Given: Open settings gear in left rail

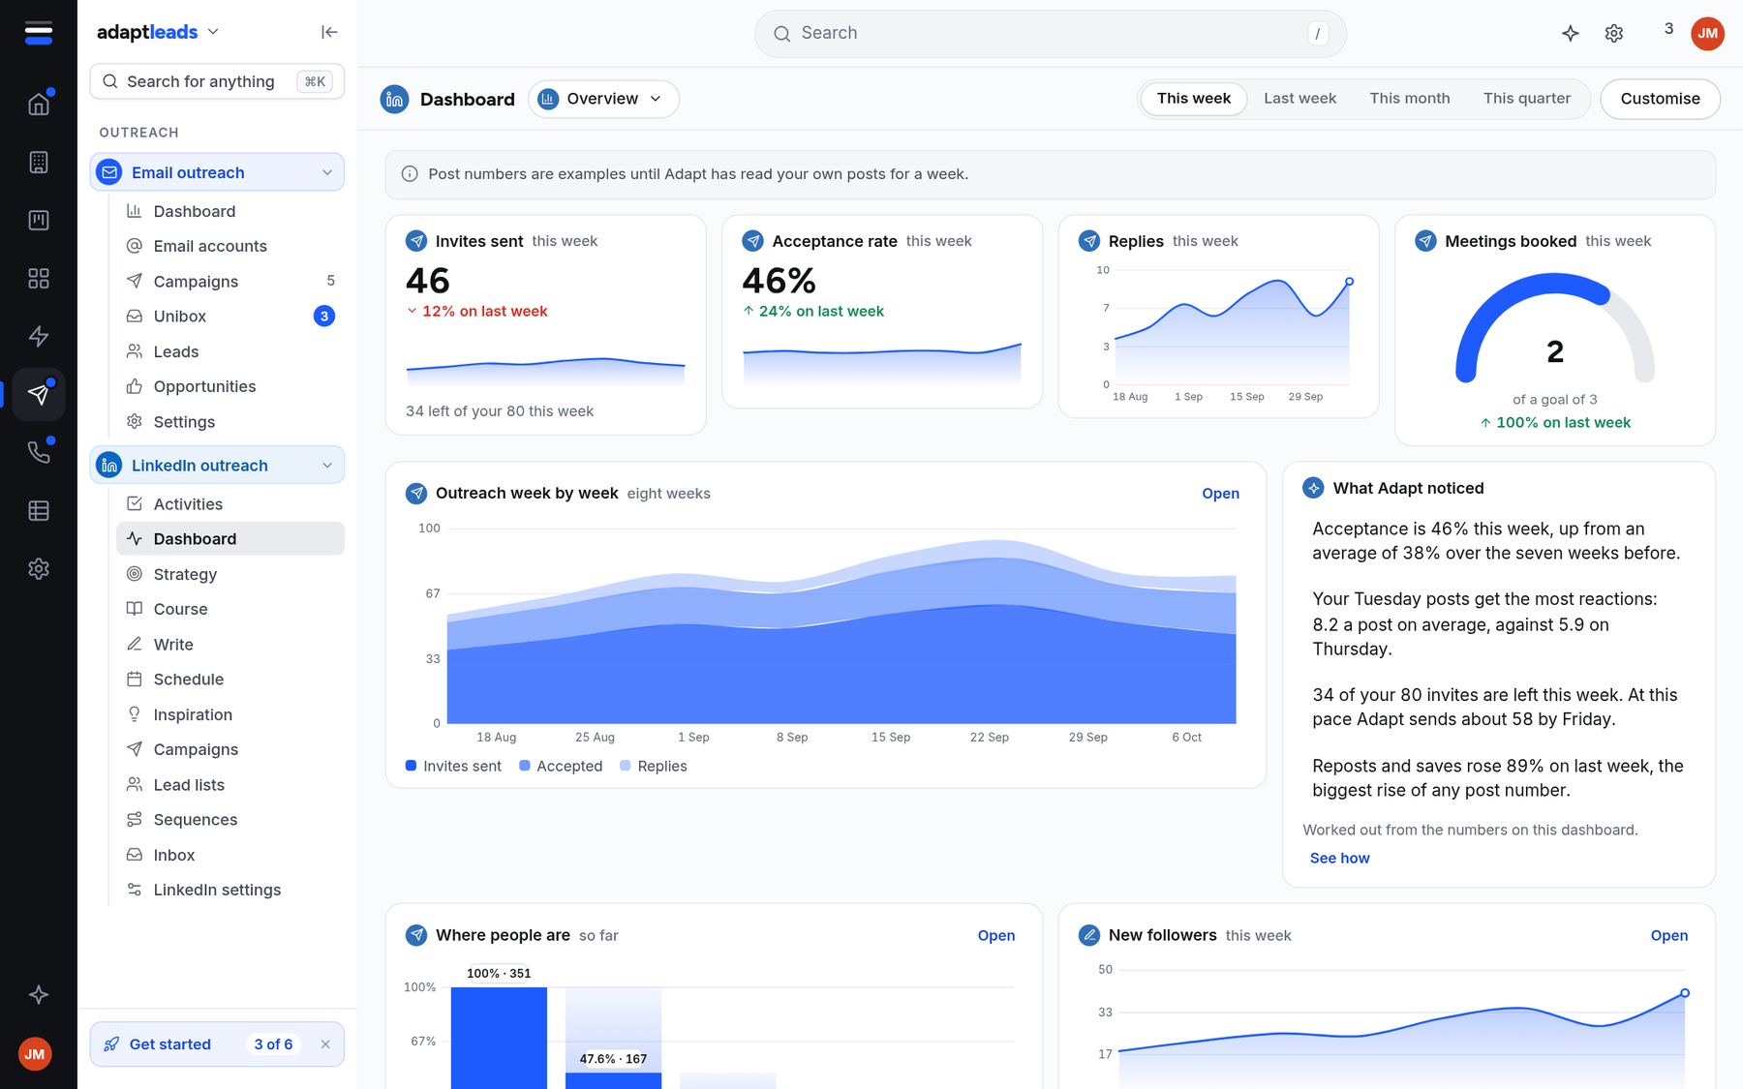Looking at the screenshot, I should 39,568.
